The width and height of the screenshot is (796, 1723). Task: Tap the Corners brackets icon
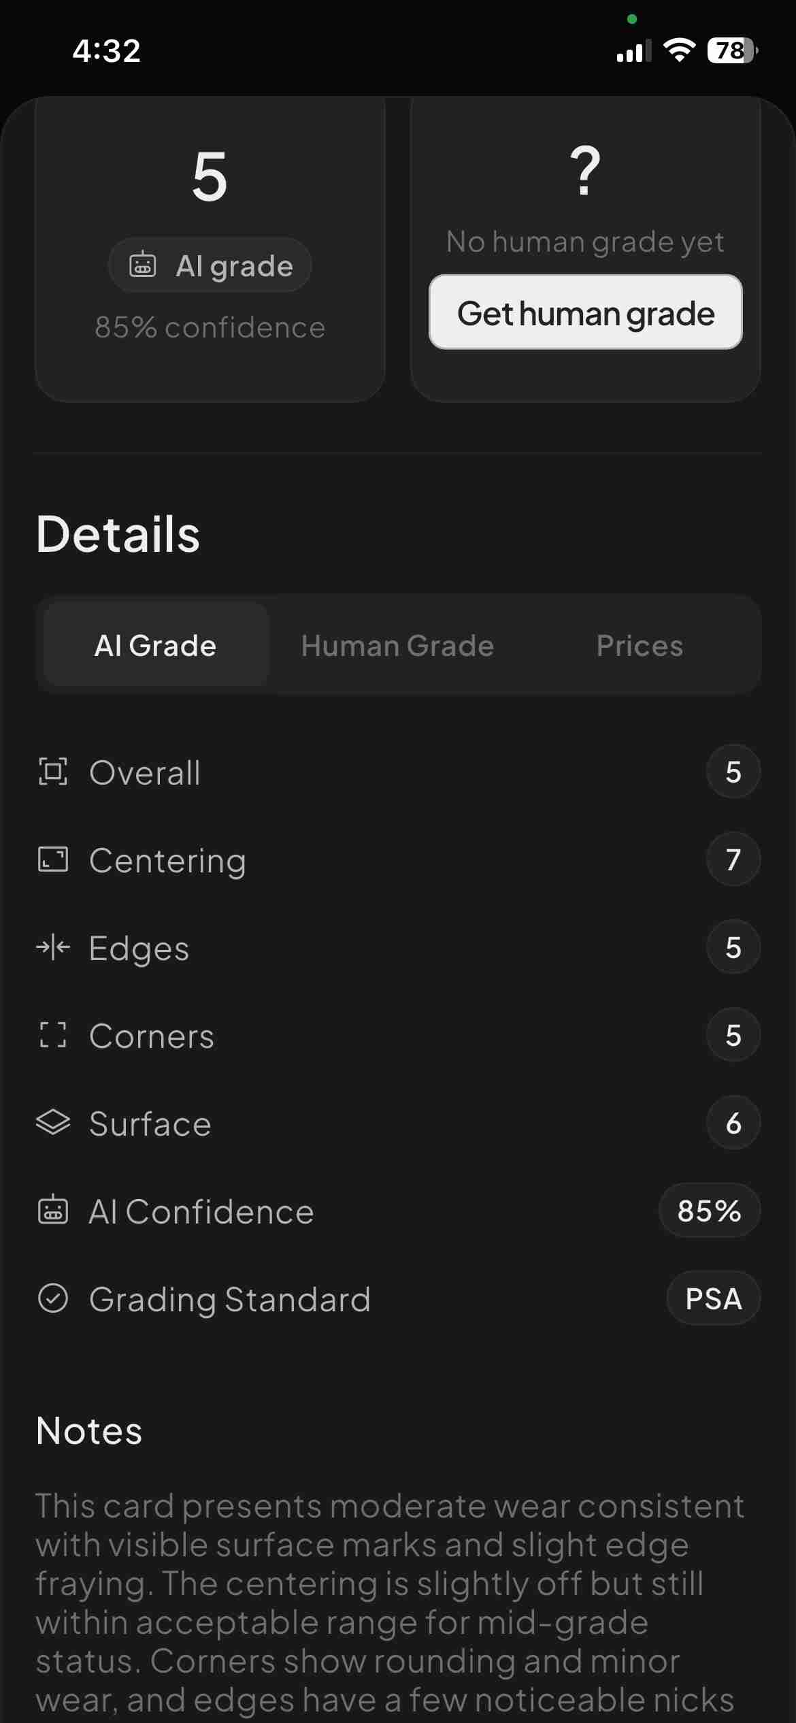click(53, 1035)
